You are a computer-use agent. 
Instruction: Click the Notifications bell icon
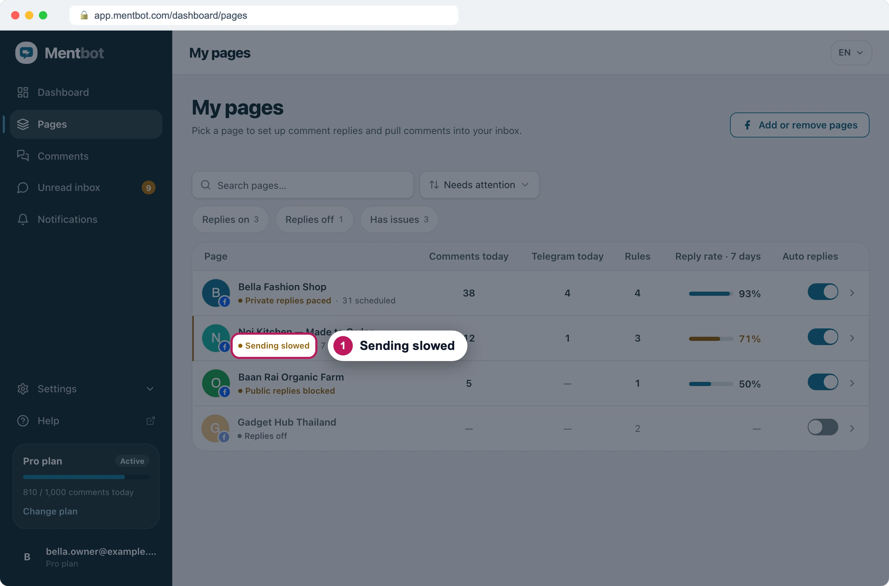pyautogui.click(x=23, y=219)
